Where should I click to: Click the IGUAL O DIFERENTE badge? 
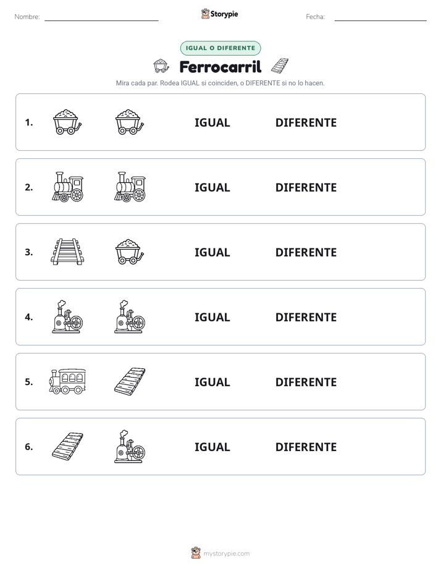pos(220,48)
